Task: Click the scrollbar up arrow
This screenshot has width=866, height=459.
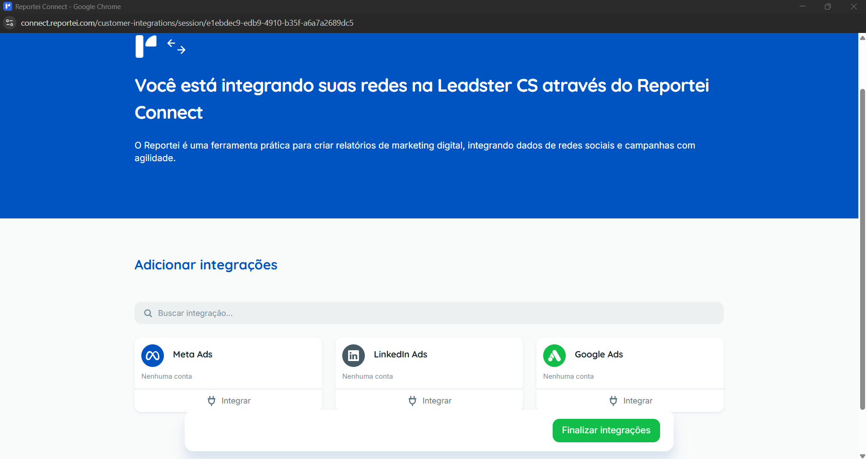Action: (x=862, y=37)
